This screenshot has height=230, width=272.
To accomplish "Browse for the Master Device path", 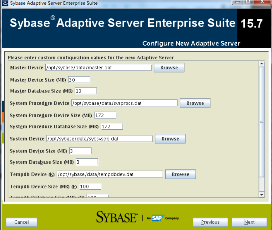I will 169,68.
